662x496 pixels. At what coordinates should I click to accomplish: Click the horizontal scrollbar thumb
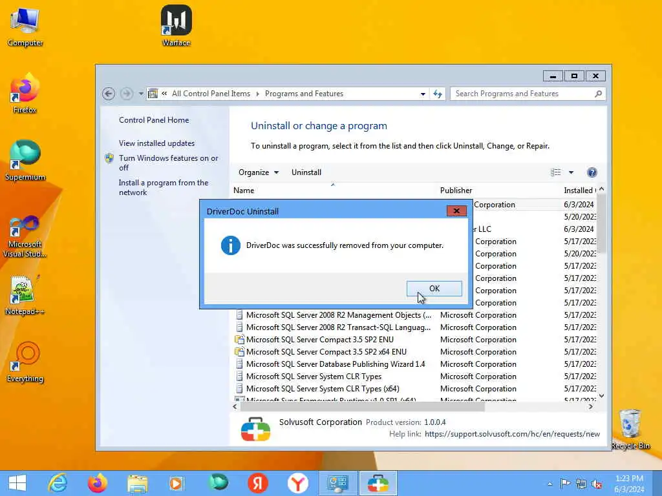362,407
